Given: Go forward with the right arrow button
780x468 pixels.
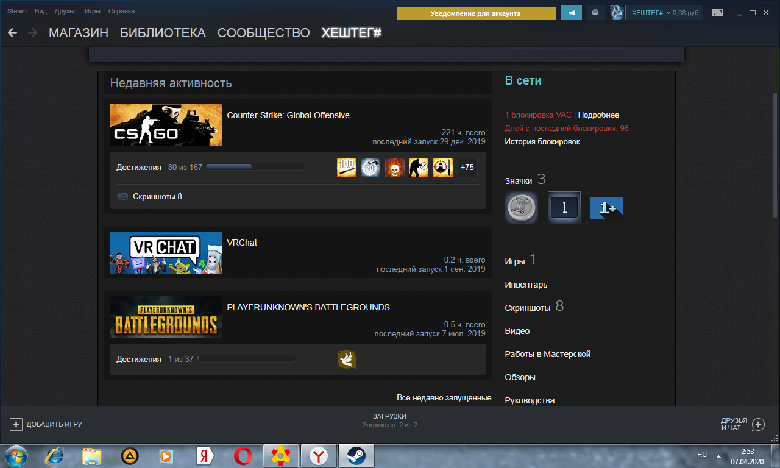Looking at the screenshot, I should [32, 33].
